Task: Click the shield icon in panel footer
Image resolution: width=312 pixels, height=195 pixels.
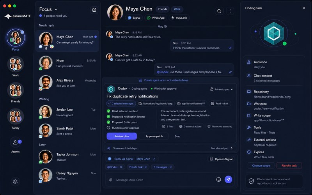Action: pyautogui.click(x=251, y=181)
